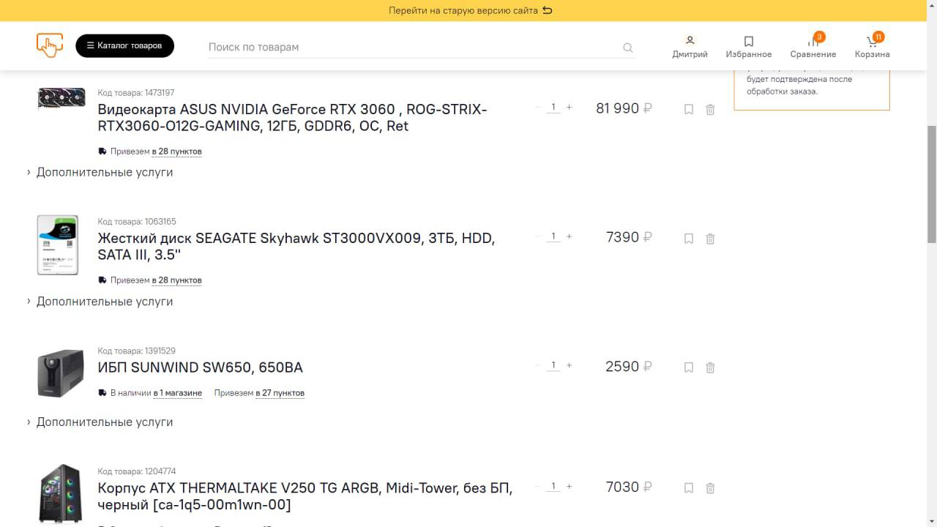
Task: Show 28 pickup points for ASUS card
Action: 176,152
